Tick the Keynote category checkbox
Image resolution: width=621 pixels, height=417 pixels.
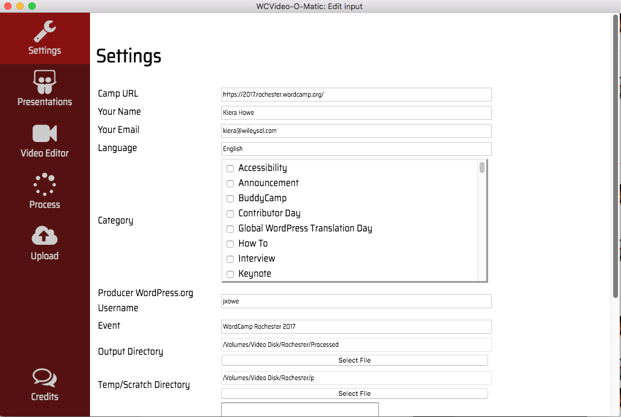(230, 274)
